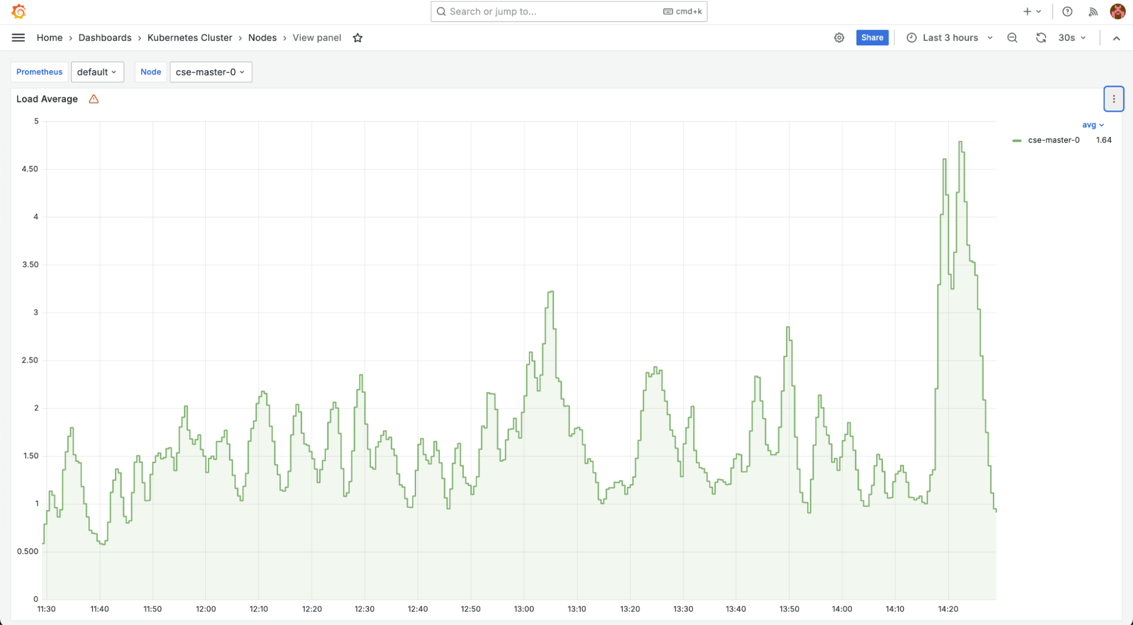Change the 30s auto-refresh interval
Image resolution: width=1133 pixels, height=625 pixels.
(x=1072, y=38)
